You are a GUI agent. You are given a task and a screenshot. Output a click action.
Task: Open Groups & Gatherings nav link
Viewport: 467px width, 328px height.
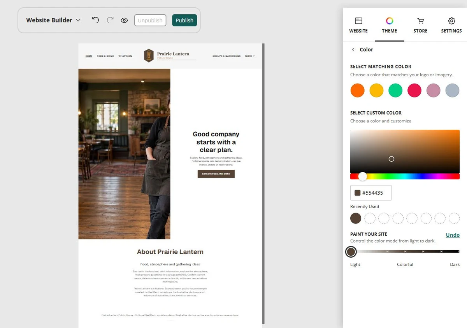coord(226,56)
